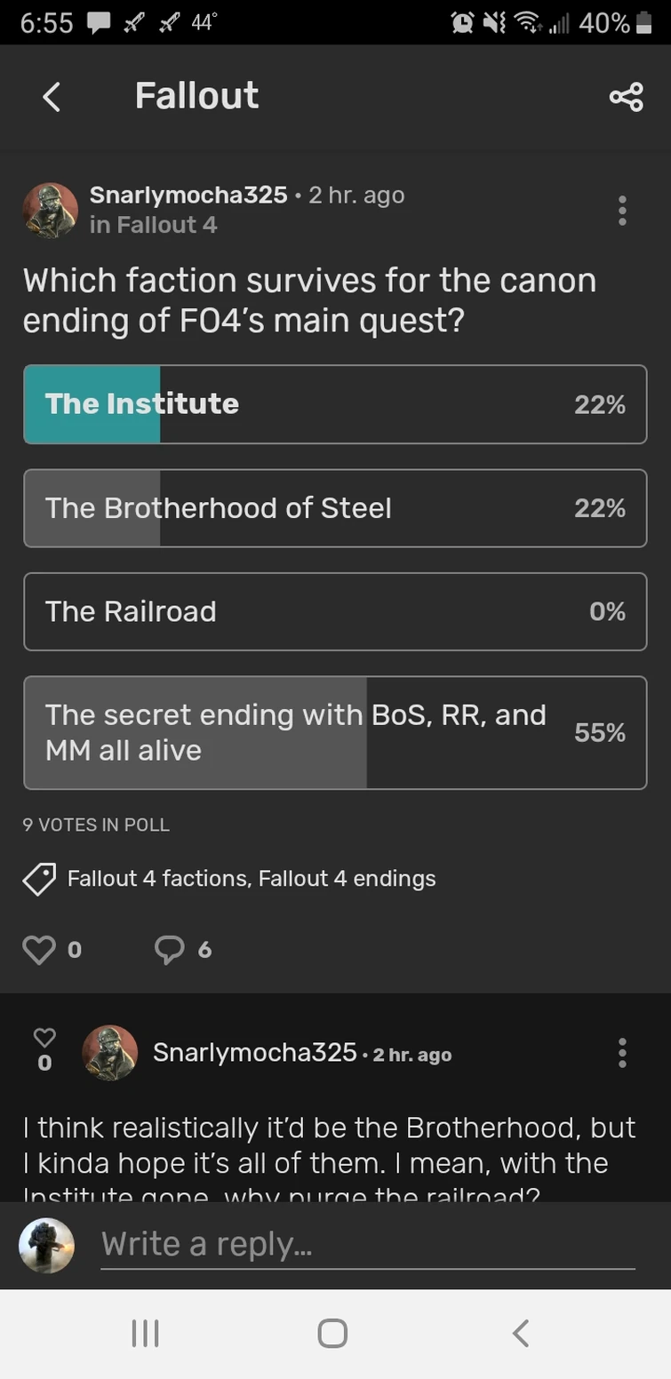The image size is (671, 1379).
Task: Select The Brotherhood of Steel poll option
Action: click(x=335, y=508)
